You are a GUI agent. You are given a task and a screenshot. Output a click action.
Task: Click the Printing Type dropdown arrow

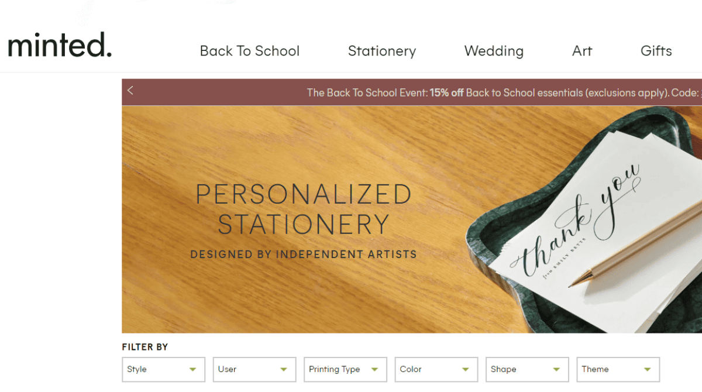pyautogui.click(x=375, y=369)
